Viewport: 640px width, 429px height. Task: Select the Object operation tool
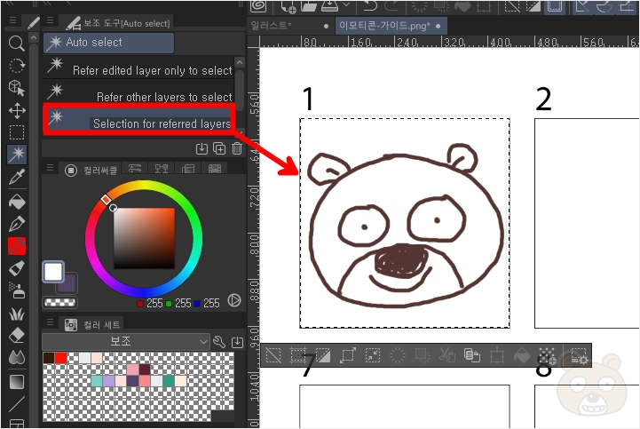[x=17, y=87]
